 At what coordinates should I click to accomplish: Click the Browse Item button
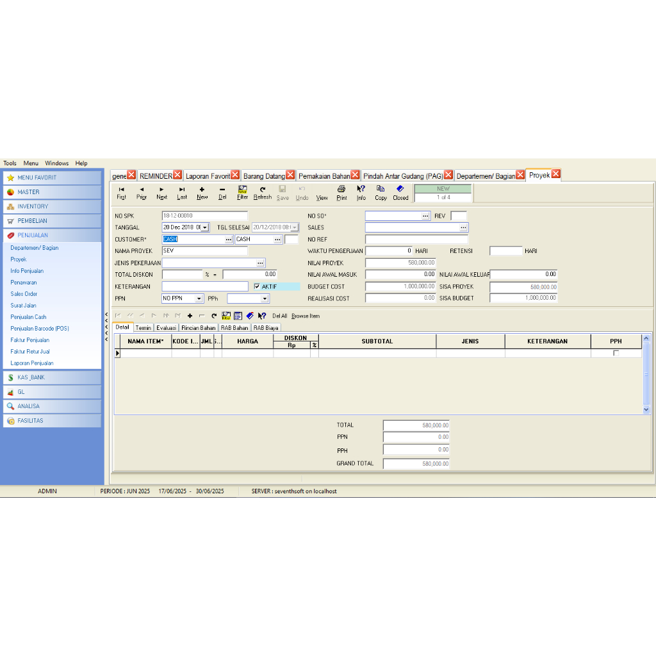point(306,316)
